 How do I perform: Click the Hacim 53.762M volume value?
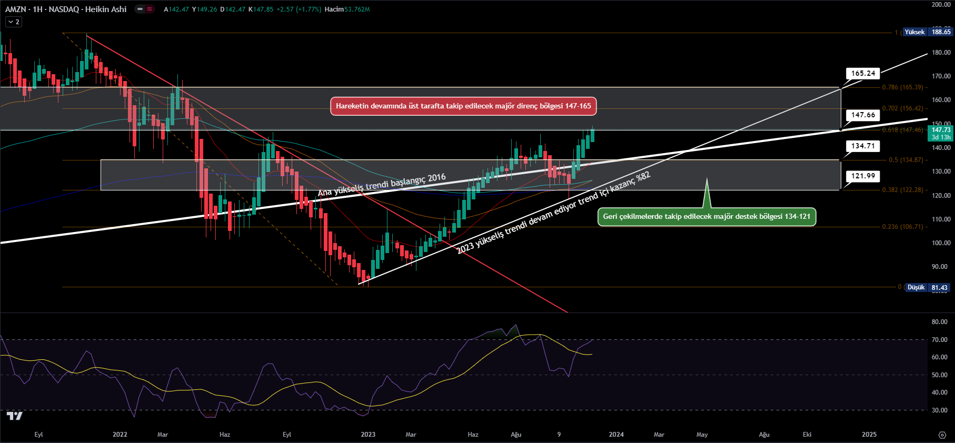(347, 9)
